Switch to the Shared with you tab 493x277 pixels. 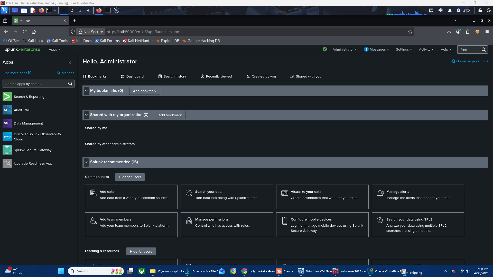click(306, 76)
